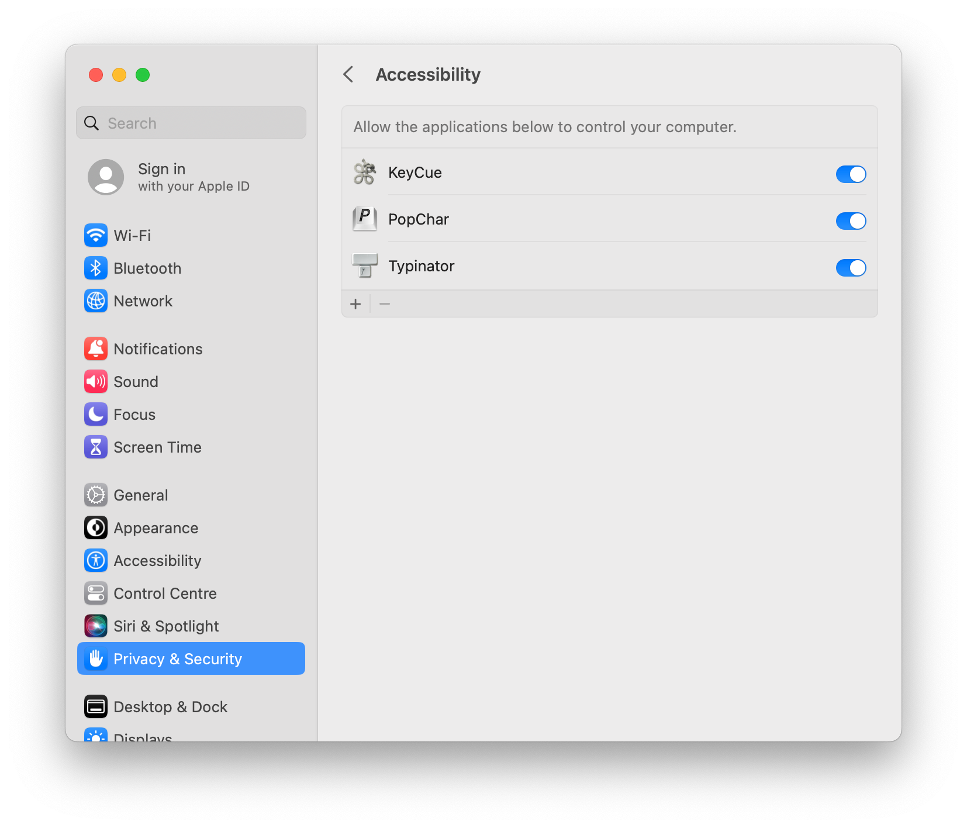Screen dimensions: 967x828
Task: Add an application with the plus button
Action: coord(355,303)
